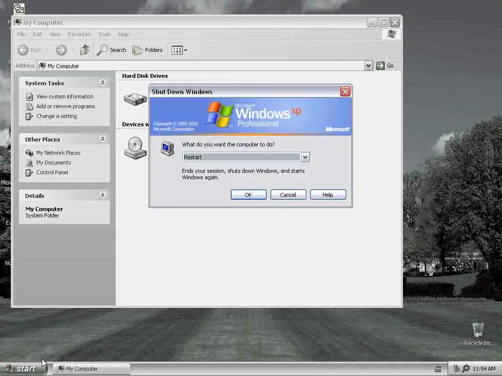Click the Start button

[x=23, y=369]
